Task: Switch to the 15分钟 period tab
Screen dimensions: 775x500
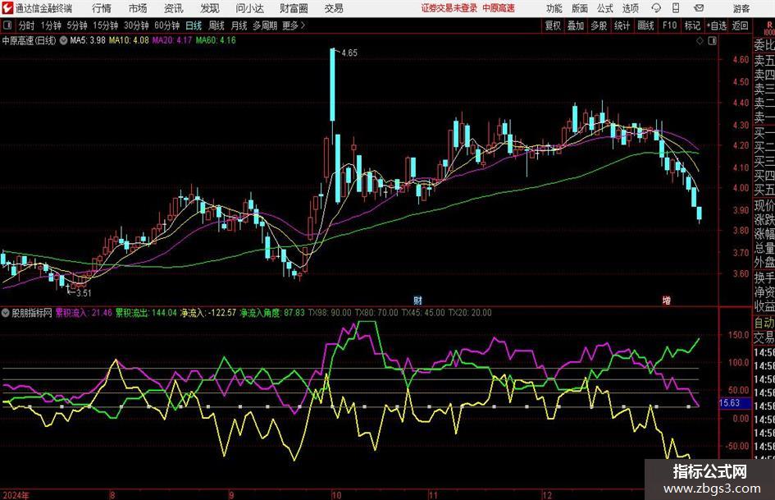Action: pyautogui.click(x=106, y=25)
